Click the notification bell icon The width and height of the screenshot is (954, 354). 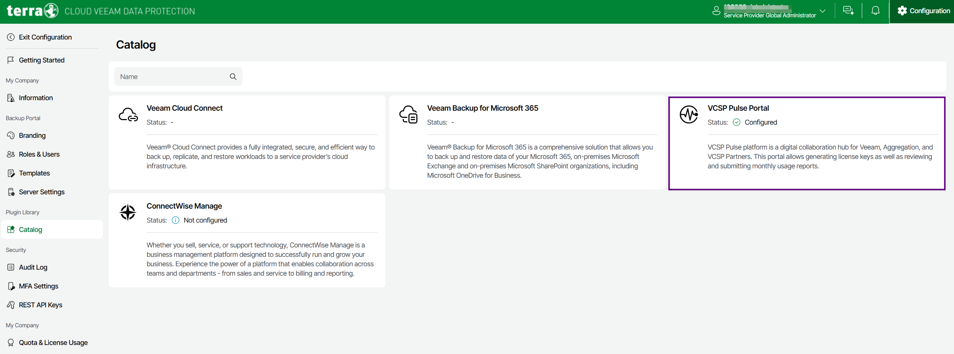point(875,11)
